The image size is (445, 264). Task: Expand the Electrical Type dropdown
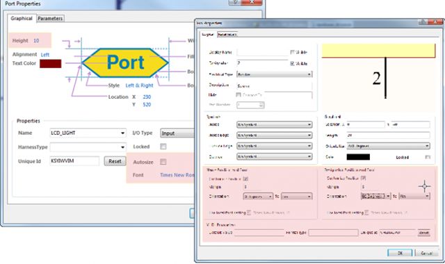275,74
